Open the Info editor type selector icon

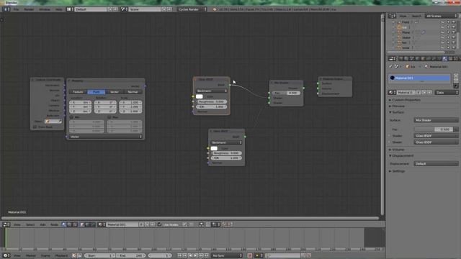click(x=6, y=9)
